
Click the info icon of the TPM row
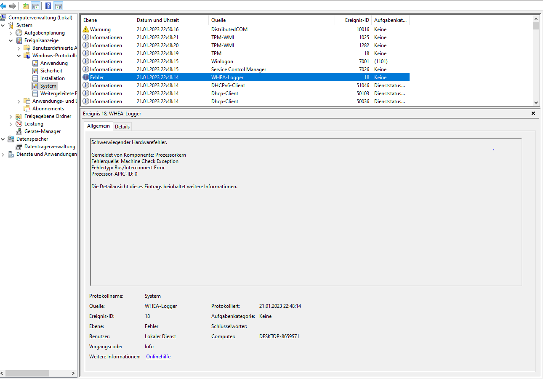(86, 53)
